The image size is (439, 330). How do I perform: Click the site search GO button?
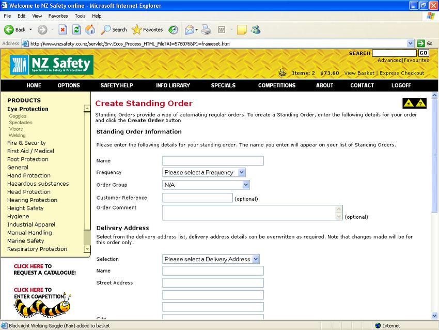(x=424, y=53)
